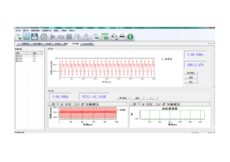
Task: Open the report info table icon
Action: tap(105, 37)
